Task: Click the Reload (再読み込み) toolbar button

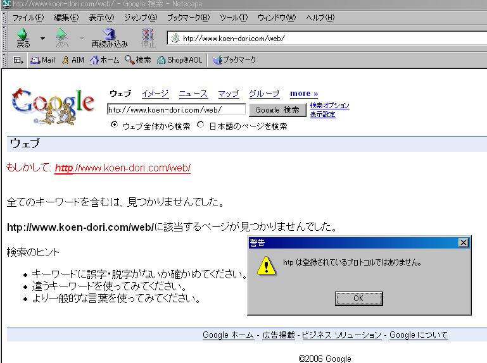Action: pyautogui.click(x=110, y=38)
